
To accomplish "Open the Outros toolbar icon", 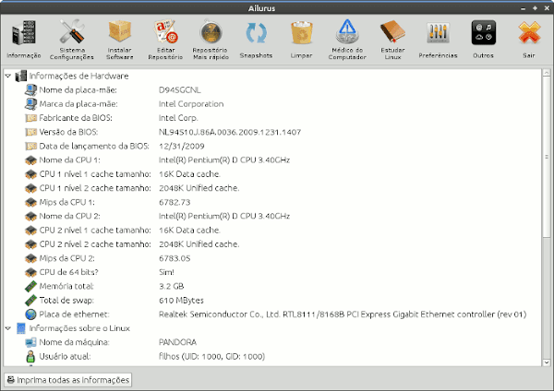I will (484, 35).
